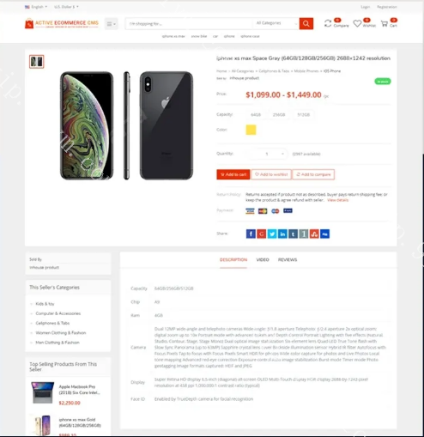Share product on Twitter
The width and height of the screenshot is (424, 437).
click(272, 234)
